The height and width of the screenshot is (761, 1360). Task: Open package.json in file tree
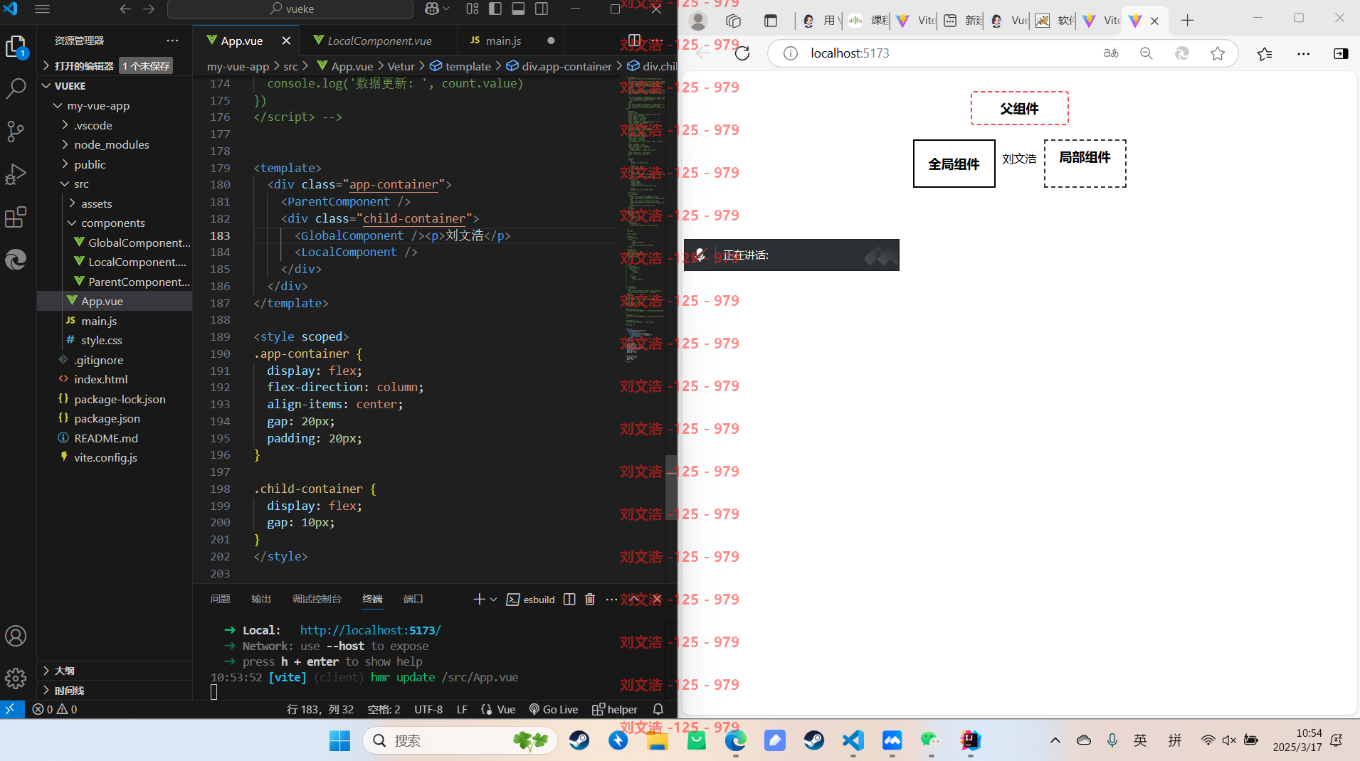click(x=115, y=418)
